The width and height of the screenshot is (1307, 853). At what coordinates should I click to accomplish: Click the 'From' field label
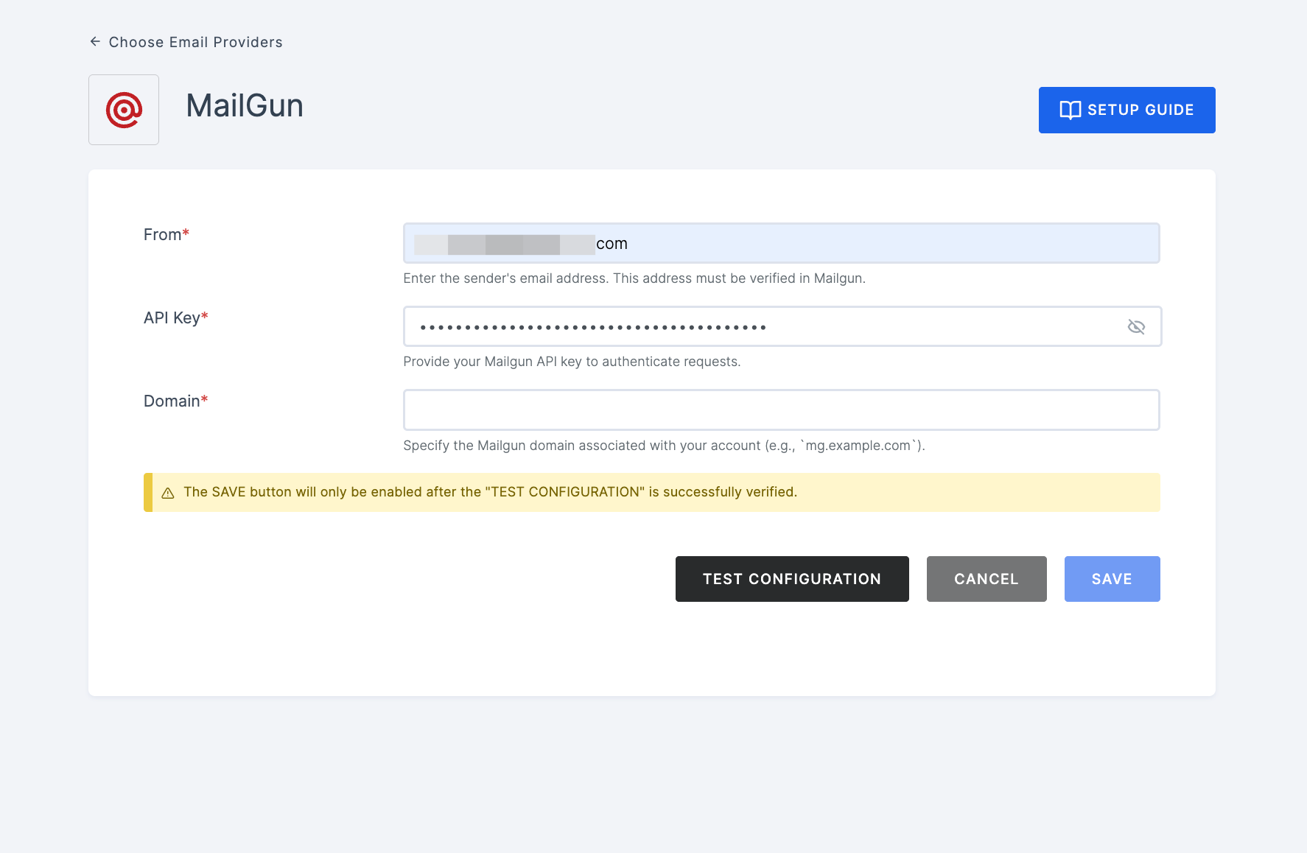167,234
